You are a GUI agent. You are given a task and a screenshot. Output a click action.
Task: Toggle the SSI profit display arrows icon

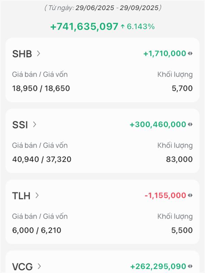(x=190, y=125)
